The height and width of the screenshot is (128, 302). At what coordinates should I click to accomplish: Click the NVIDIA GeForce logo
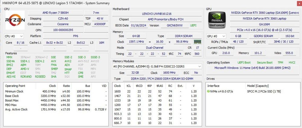[217, 20]
